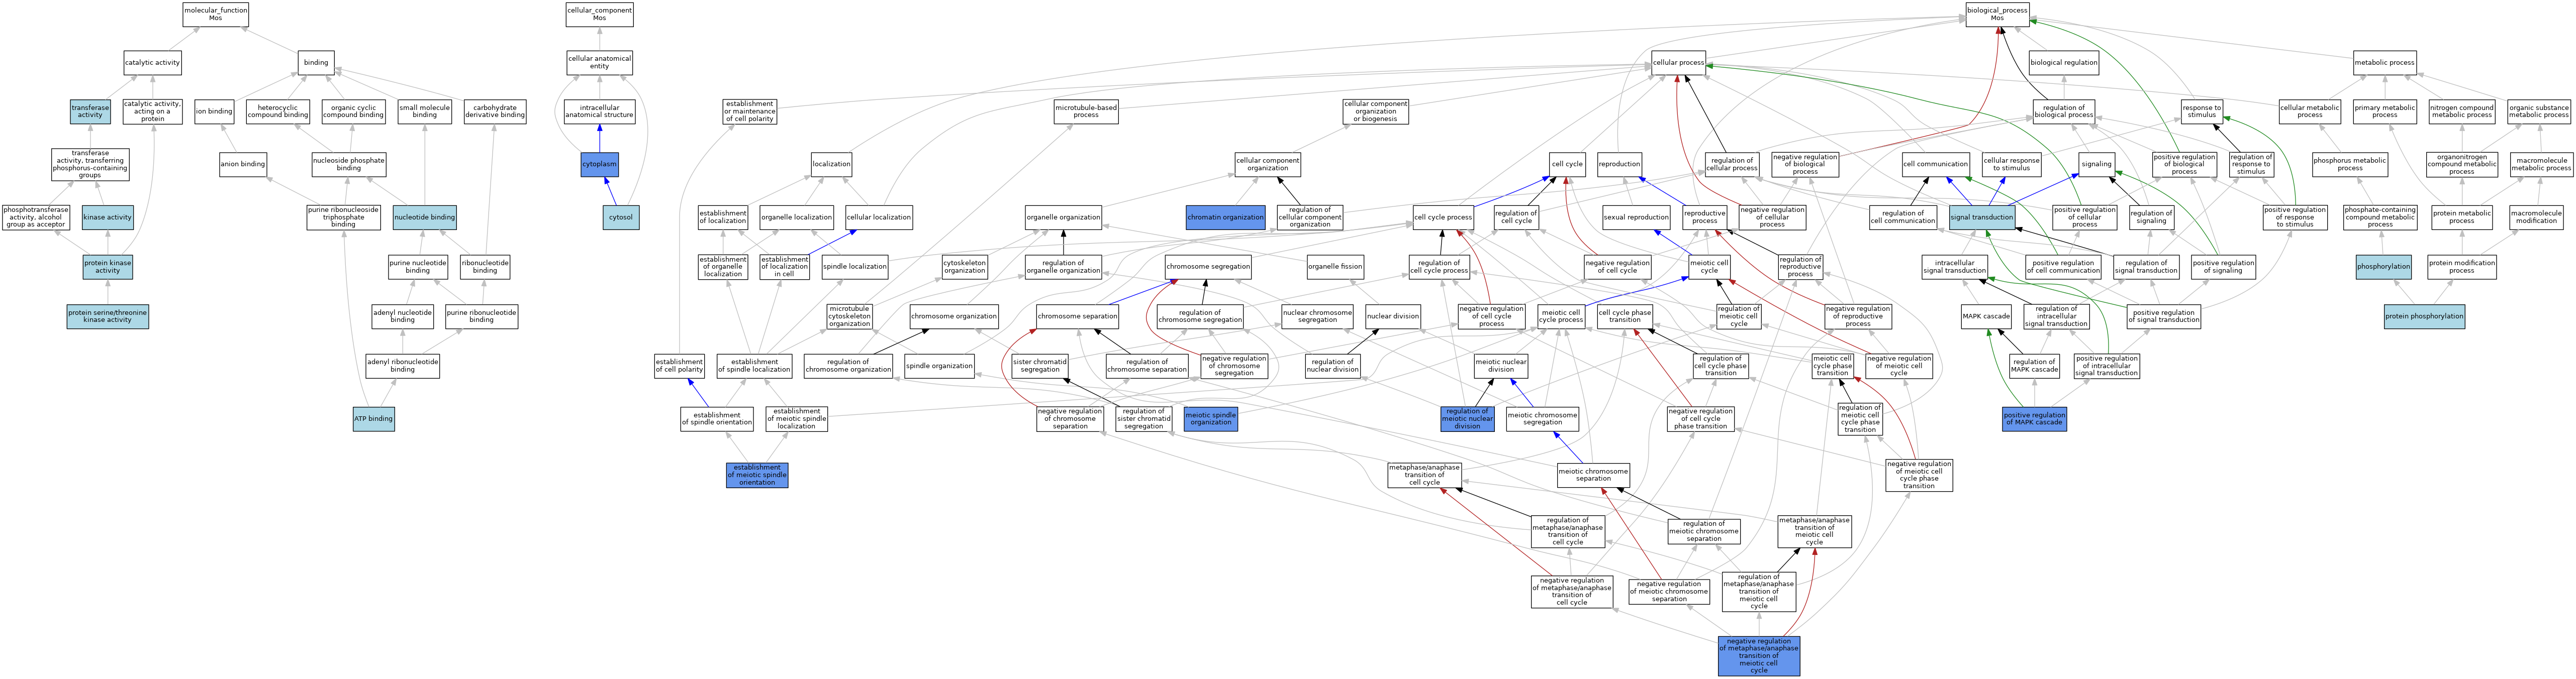This screenshot has height=679, width=2576.
Task: Click the 'nuclear division' node
Action: coord(1393,316)
